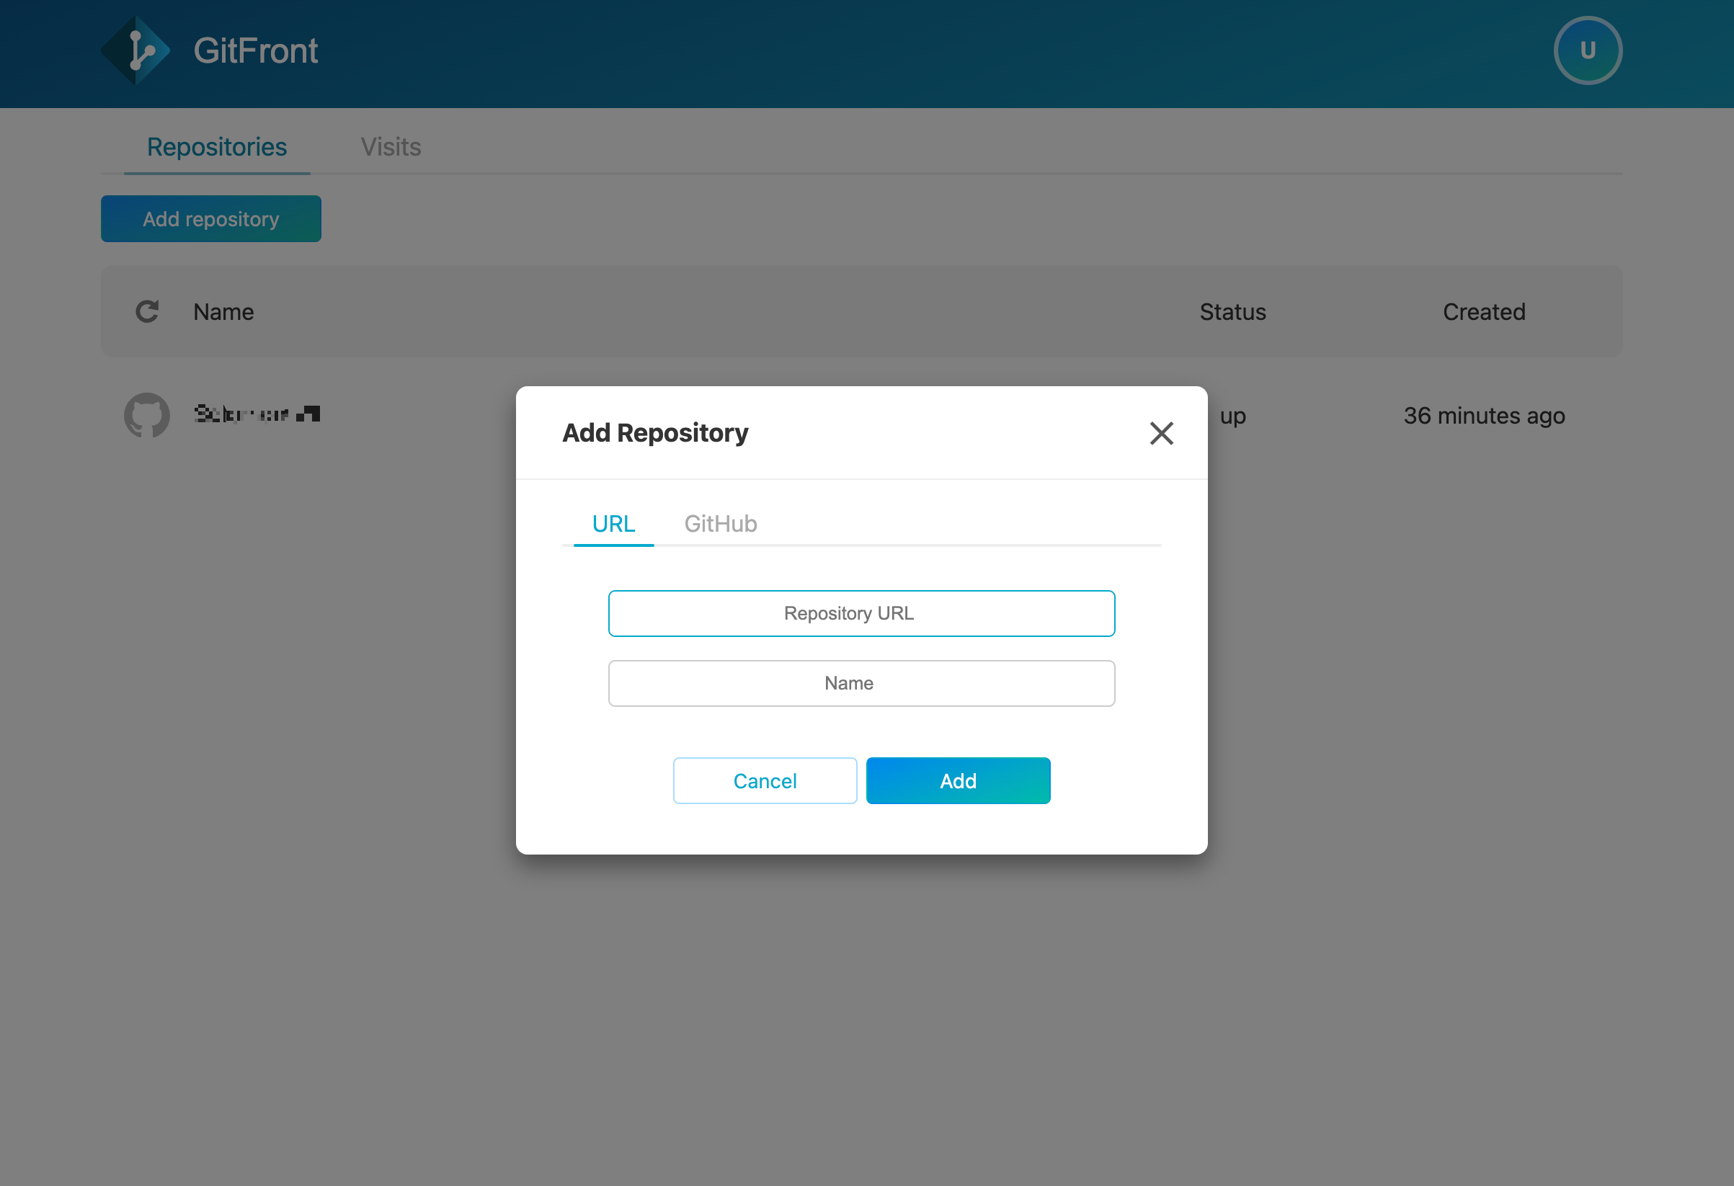The height and width of the screenshot is (1186, 1734).
Task: Click the 36 minutes ago timestamp
Action: tap(1483, 416)
